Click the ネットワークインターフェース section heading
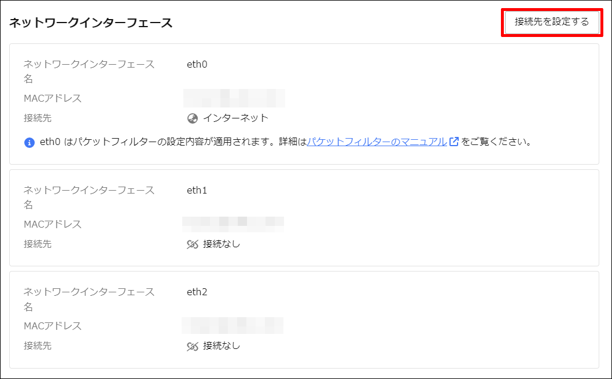This screenshot has width=612, height=379. click(x=91, y=23)
